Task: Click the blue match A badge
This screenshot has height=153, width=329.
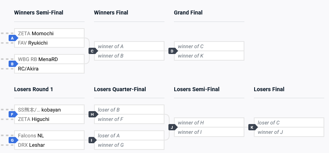Action: [13, 38]
